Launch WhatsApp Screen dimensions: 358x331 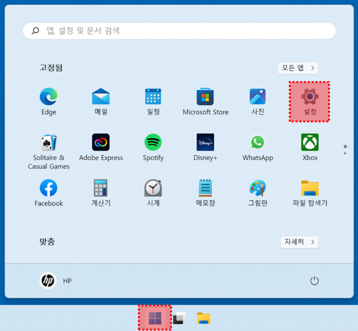pos(258,148)
